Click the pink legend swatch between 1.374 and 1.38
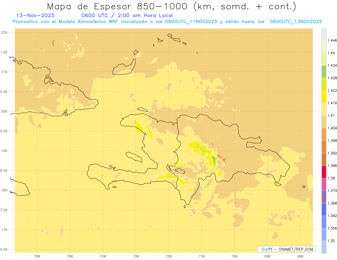 tap(324, 184)
